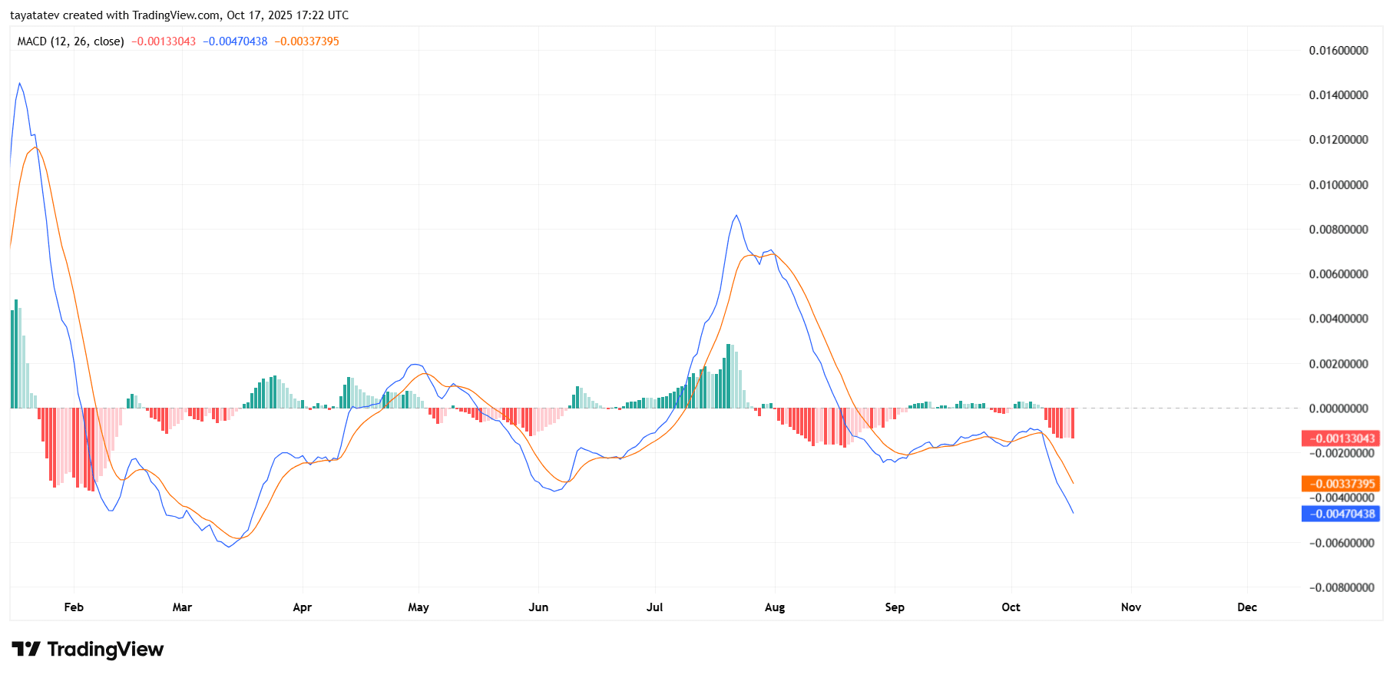
Task: Click the May label on time axis
Action: tap(419, 607)
